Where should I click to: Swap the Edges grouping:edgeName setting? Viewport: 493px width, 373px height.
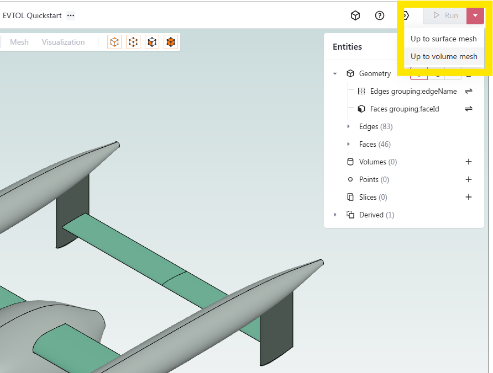469,91
